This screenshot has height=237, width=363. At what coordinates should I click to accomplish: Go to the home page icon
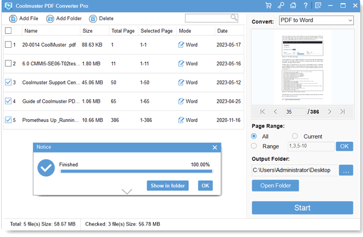293,6
